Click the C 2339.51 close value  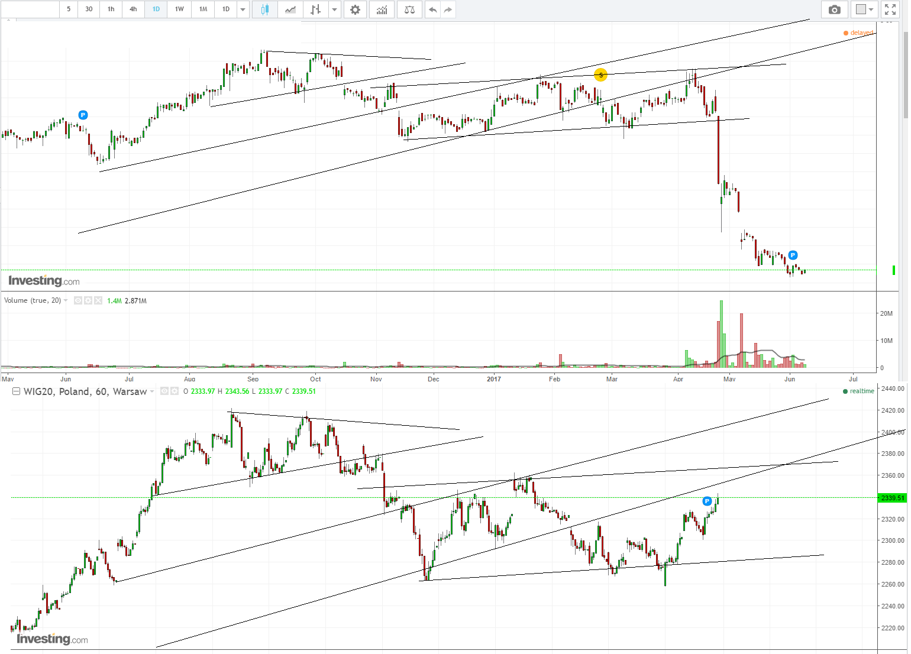point(301,391)
